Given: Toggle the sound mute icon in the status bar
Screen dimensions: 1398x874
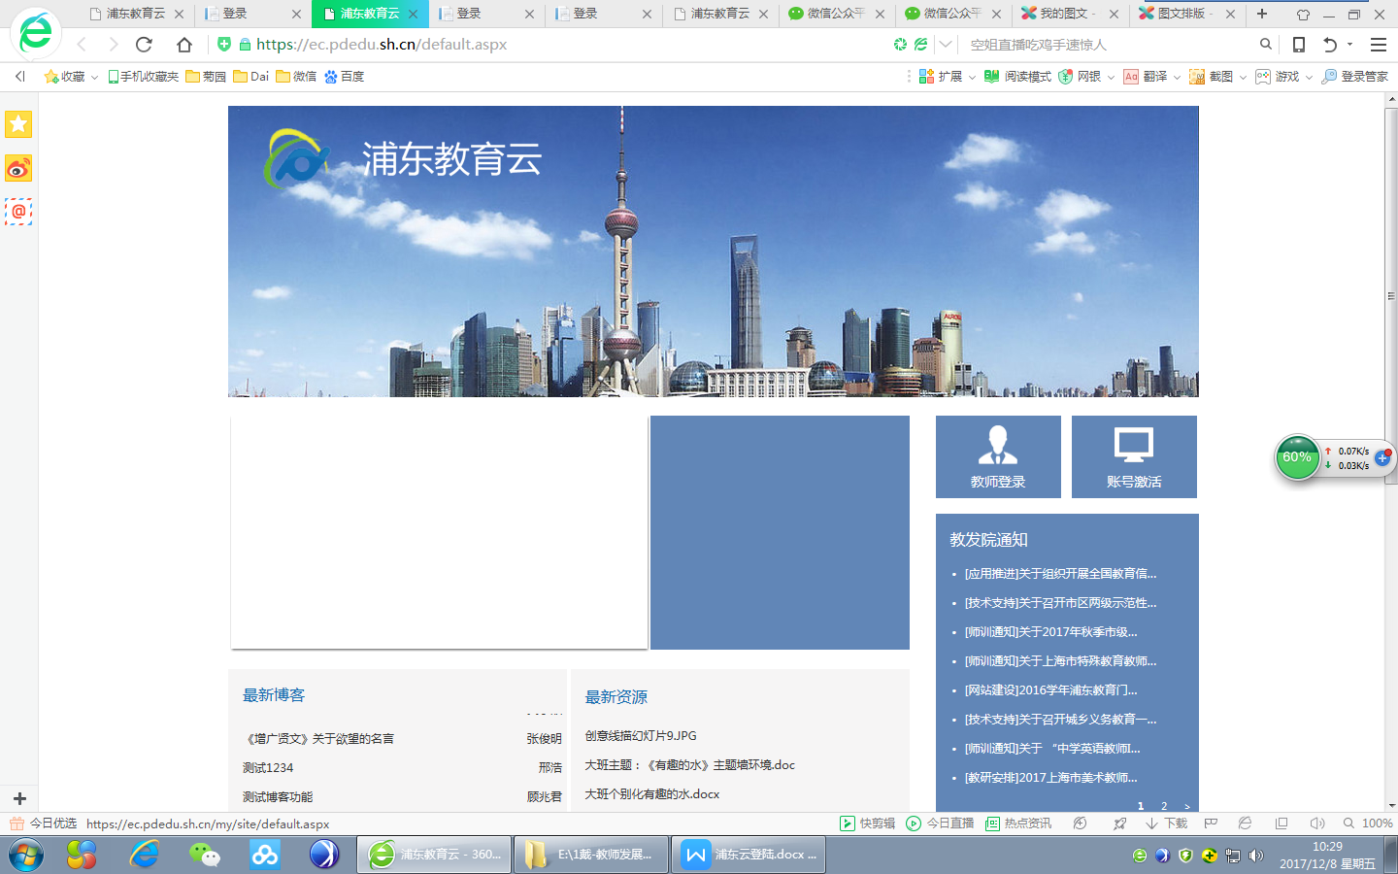Looking at the screenshot, I should 1317,824.
